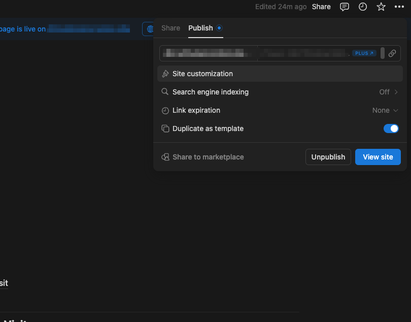Toggle off Duplicate as template
Image resolution: width=411 pixels, height=322 pixels.
click(x=391, y=128)
